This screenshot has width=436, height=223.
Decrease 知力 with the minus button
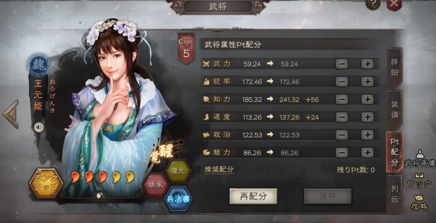[342, 99]
